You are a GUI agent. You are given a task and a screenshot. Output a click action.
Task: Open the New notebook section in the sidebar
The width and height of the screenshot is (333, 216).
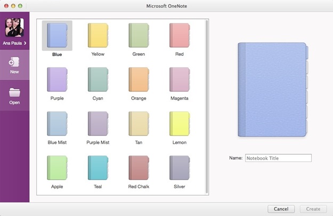point(15,65)
